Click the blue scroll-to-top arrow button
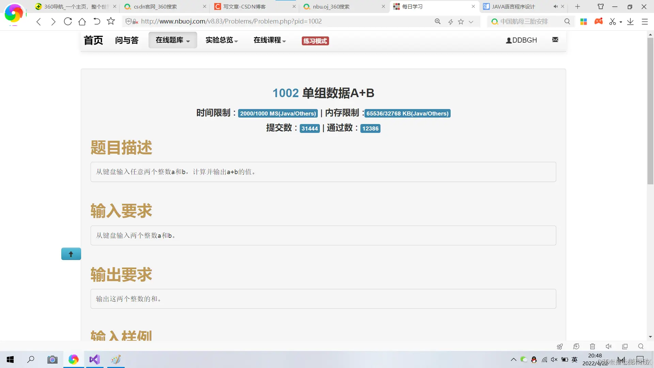The width and height of the screenshot is (654, 368). coord(71,254)
